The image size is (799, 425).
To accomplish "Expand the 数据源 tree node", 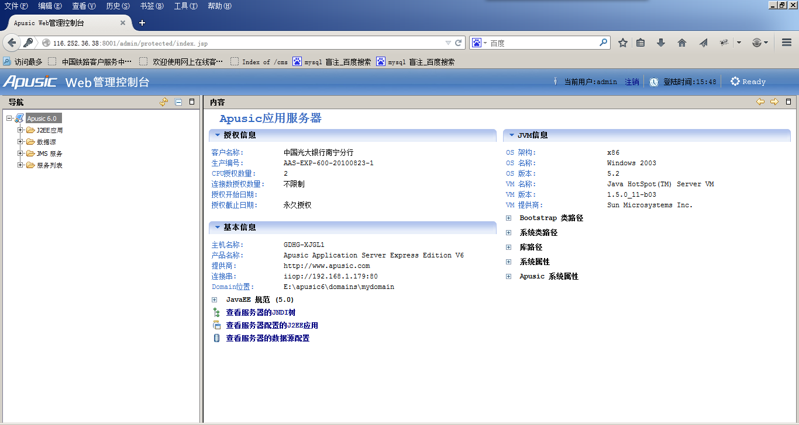I will point(20,142).
